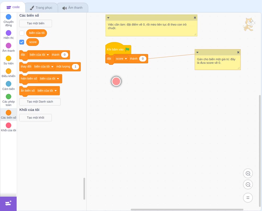
Task: Reset workspace zoom with equals icon
Action: point(248,198)
